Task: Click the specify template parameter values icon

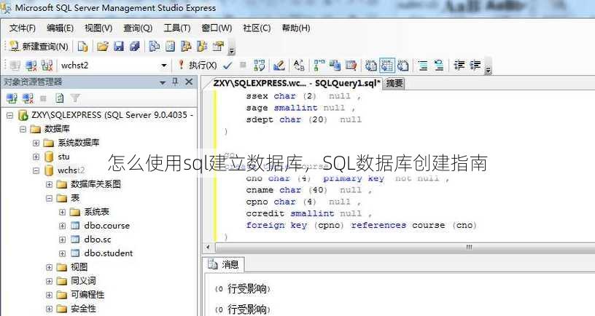Action: pyautogui.click(x=299, y=66)
